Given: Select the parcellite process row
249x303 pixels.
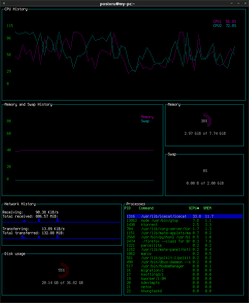Looking at the screenshot, I should [x=184, y=245].
